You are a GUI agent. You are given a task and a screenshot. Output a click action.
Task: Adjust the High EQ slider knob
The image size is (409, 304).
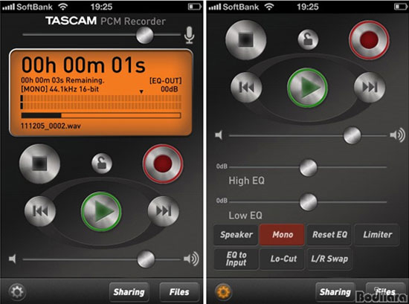coord(309,167)
